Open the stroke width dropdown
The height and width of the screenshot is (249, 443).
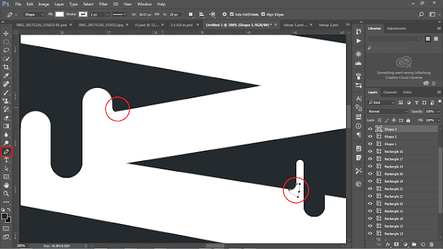pos(107,15)
